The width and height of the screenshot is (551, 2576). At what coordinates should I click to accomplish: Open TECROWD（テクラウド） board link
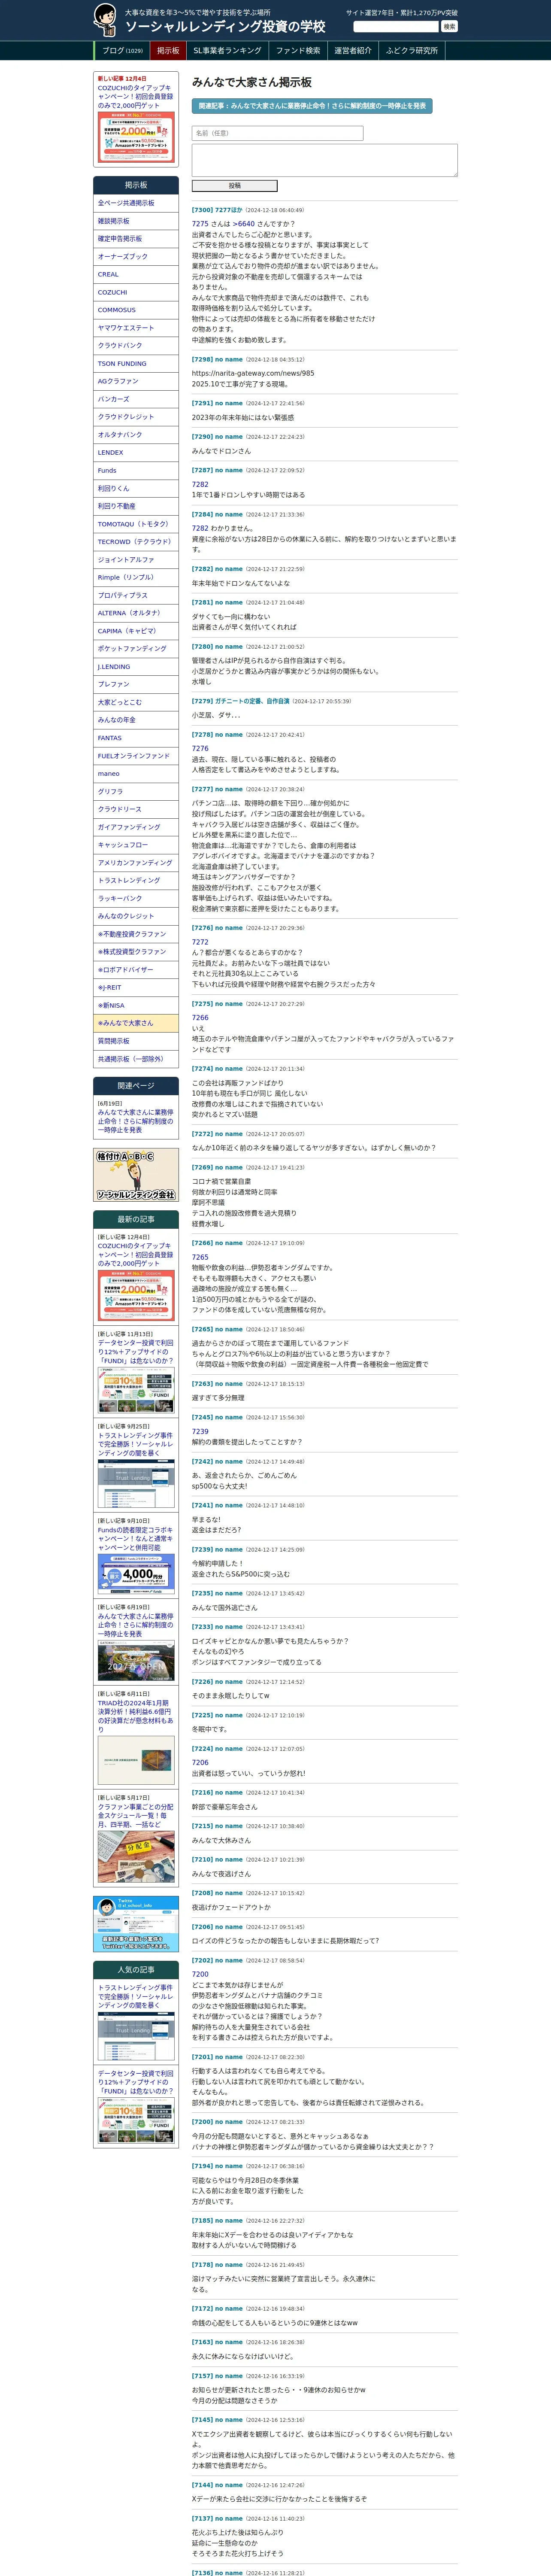tap(135, 542)
